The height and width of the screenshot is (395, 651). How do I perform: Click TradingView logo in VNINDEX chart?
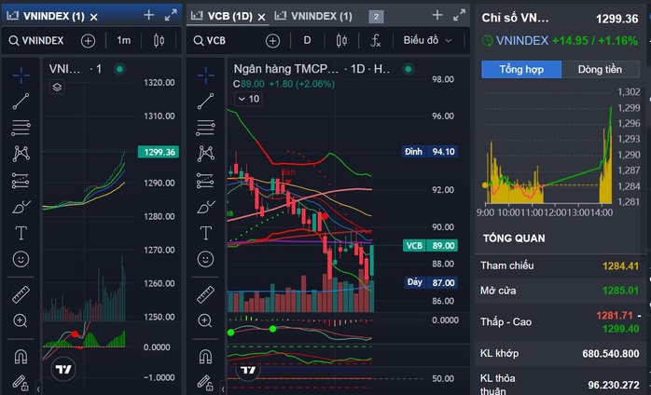click(x=63, y=369)
